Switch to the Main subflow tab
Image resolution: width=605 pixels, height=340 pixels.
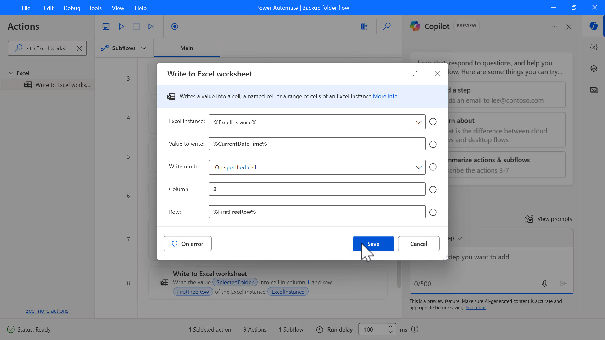pyautogui.click(x=187, y=48)
